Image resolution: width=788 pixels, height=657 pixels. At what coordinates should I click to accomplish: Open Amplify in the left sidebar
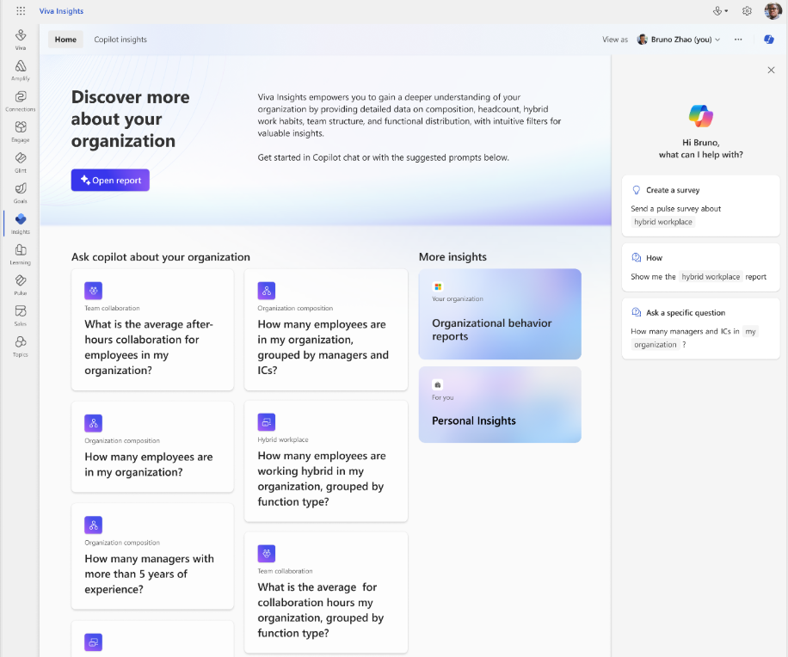pyautogui.click(x=21, y=71)
